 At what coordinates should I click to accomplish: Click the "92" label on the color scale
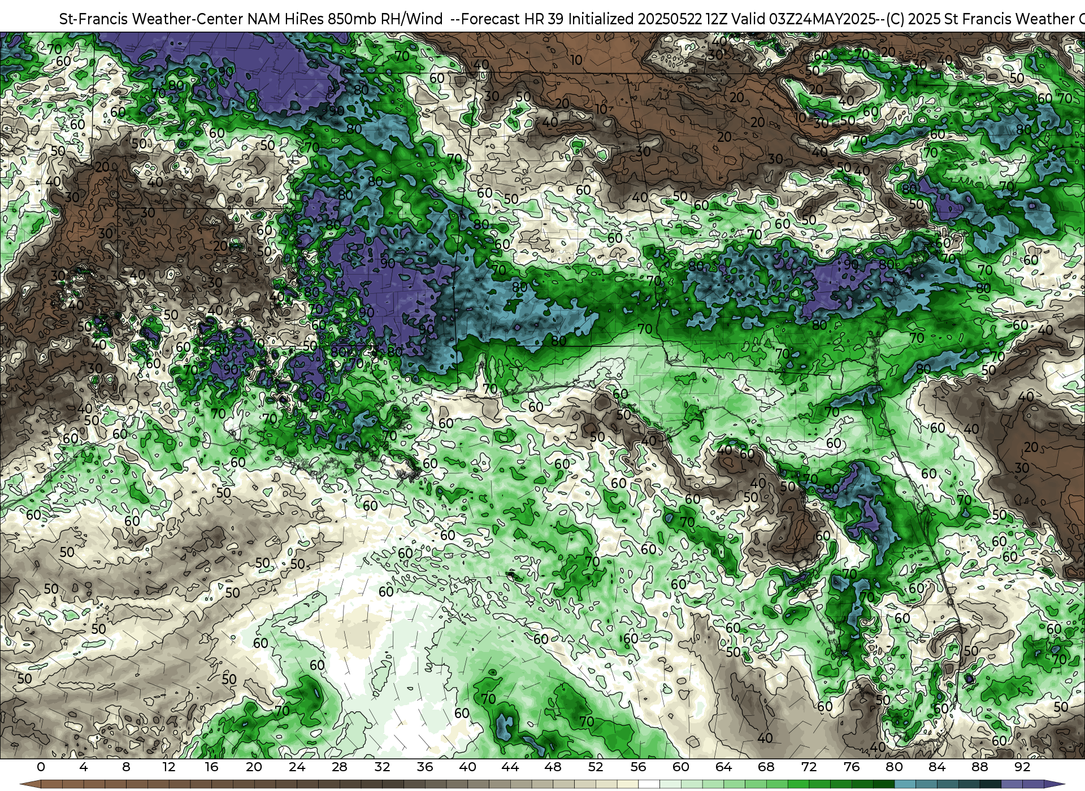click(1022, 767)
